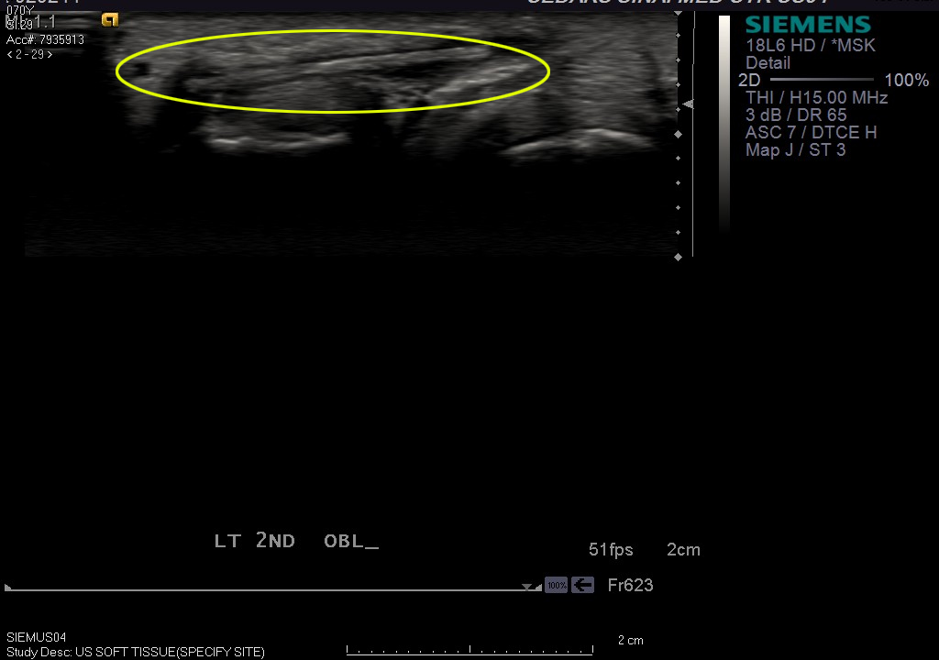The image size is (939, 660).
Task: Click the 'Fr623' frame number
Action: point(630,585)
